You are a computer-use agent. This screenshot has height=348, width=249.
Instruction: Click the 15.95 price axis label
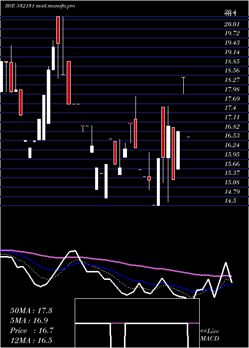(232, 155)
